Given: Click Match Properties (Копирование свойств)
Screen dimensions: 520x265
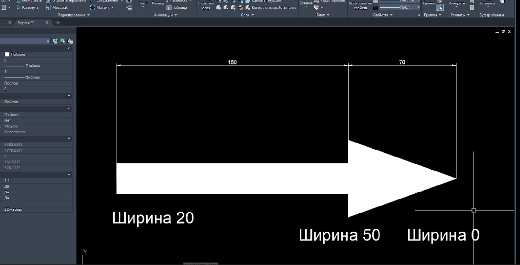Looking at the screenshot, I should (360, 5).
